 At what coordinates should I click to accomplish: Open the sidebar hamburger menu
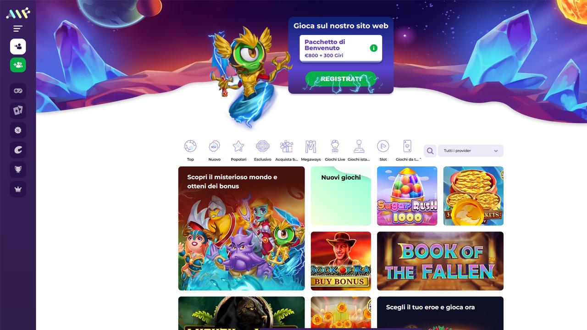pyautogui.click(x=18, y=28)
